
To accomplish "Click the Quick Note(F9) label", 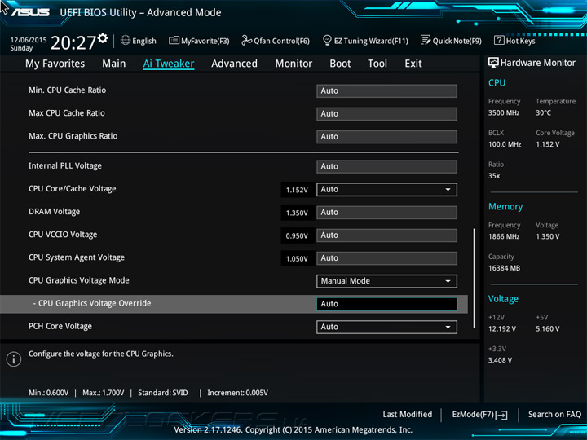I will tap(457, 41).
